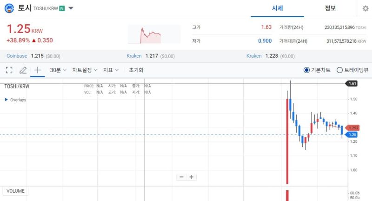This screenshot has height=201, width=372.
Task: Switch to the 시세 tab
Action: (x=277, y=8)
